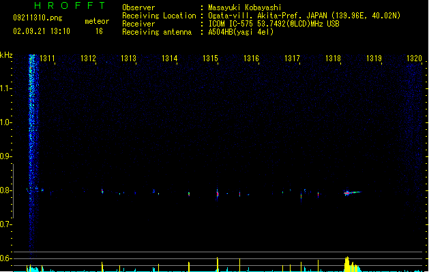Click the 1318 time marker
The height and width of the screenshot is (272, 429).
click(333, 58)
